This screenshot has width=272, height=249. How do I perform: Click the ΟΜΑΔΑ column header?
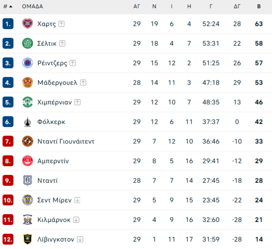click(32, 6)
